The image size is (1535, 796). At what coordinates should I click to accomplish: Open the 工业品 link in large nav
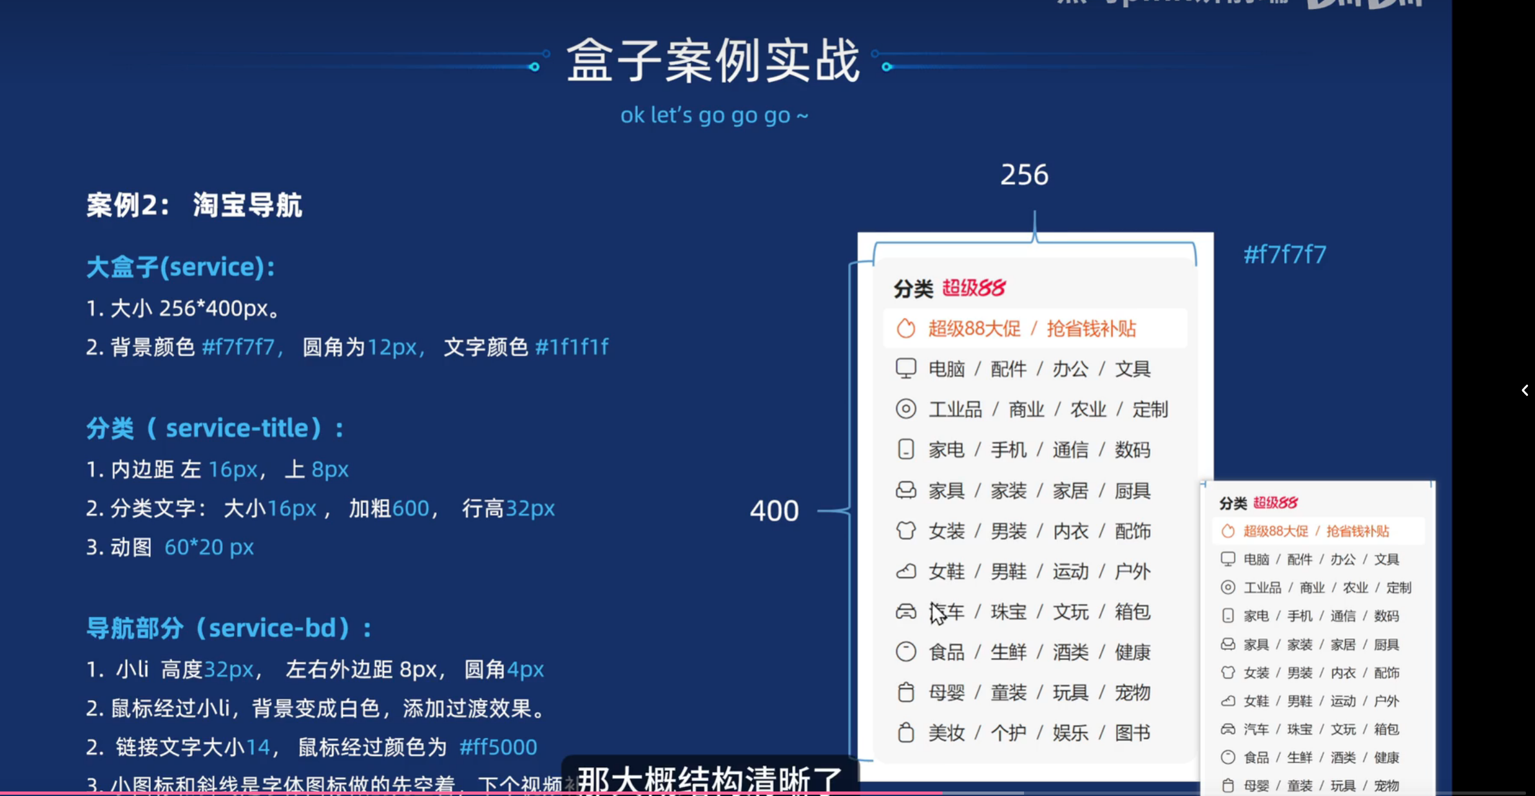955,410
